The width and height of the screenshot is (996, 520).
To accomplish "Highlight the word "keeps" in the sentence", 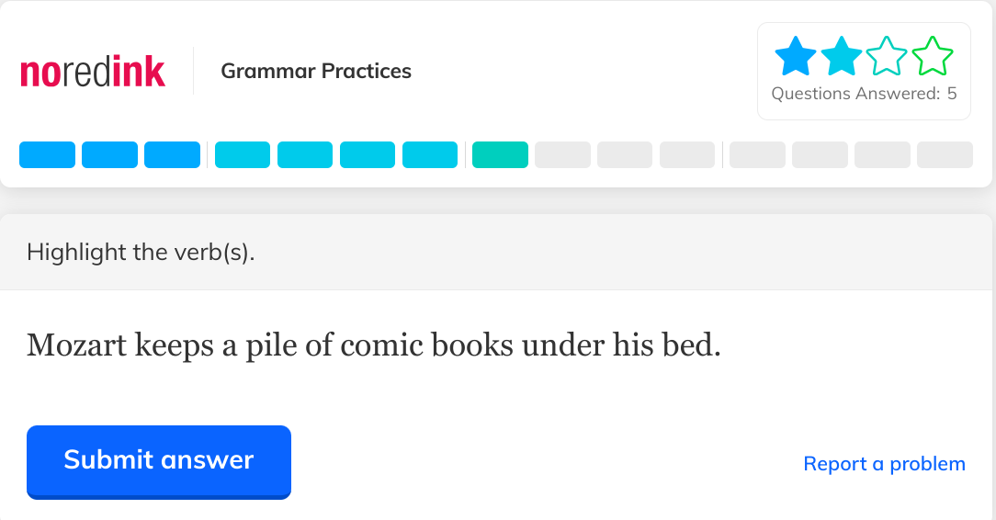I will coord(170,345).
